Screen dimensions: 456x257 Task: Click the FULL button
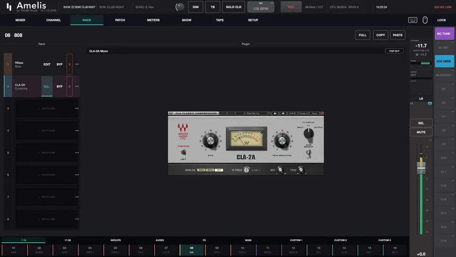pyautogui.click(x=362, y=35)
